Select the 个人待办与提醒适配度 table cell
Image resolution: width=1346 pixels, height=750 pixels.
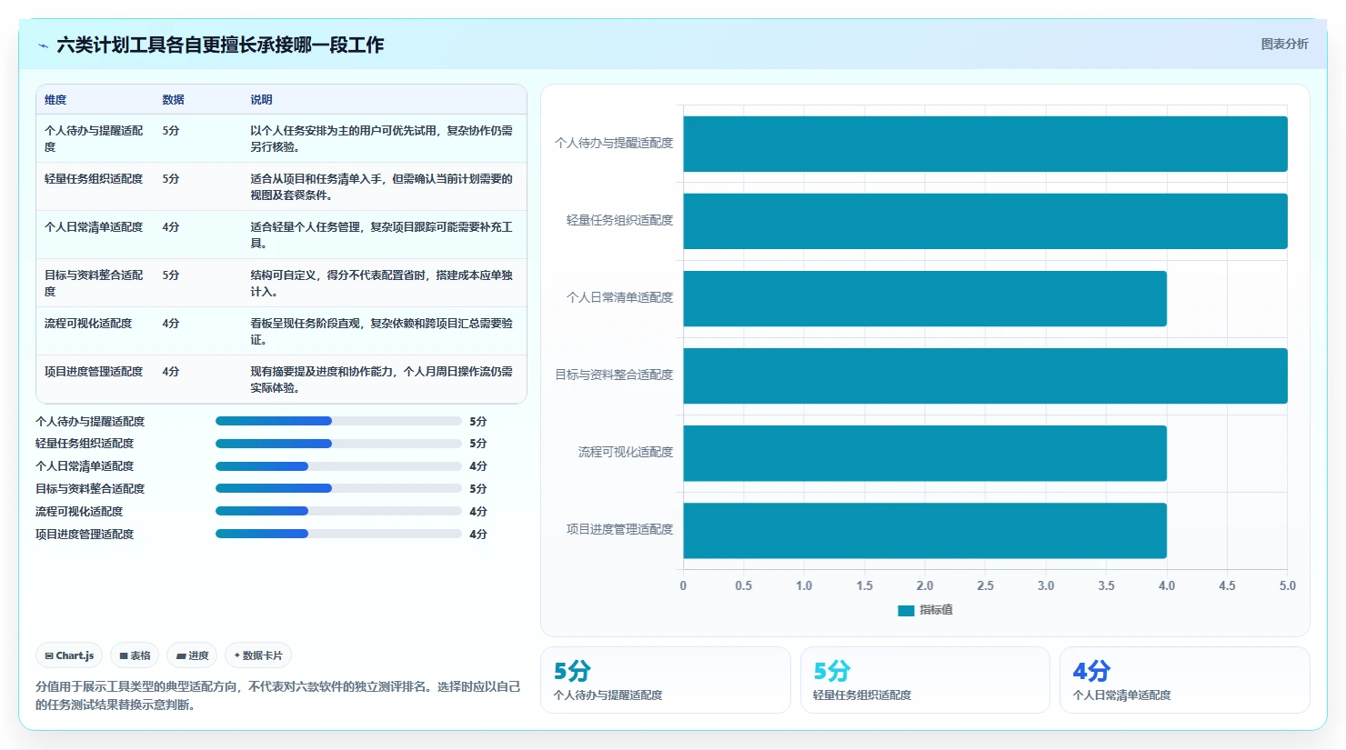[95, 138]
